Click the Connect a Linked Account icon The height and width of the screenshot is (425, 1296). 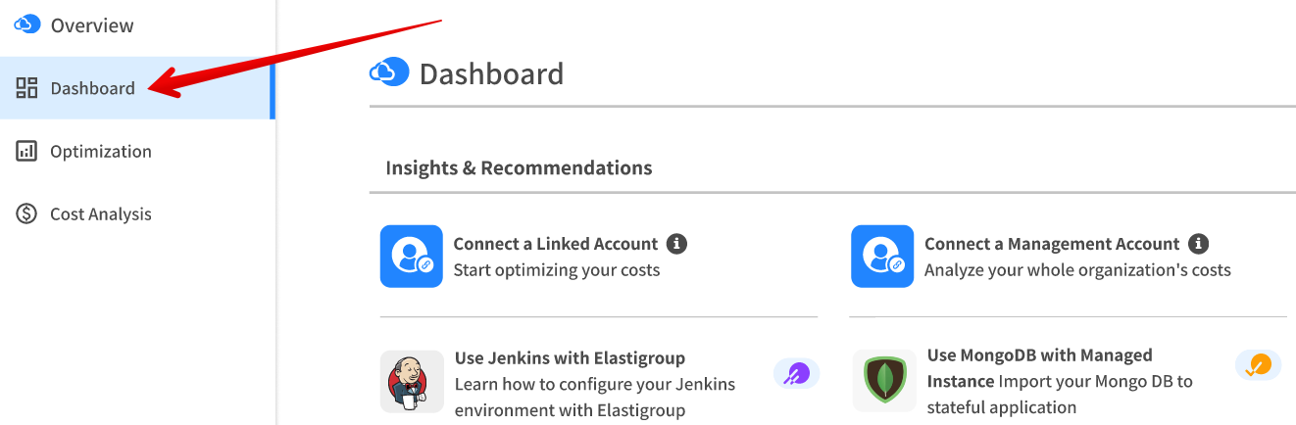point(412,257)
